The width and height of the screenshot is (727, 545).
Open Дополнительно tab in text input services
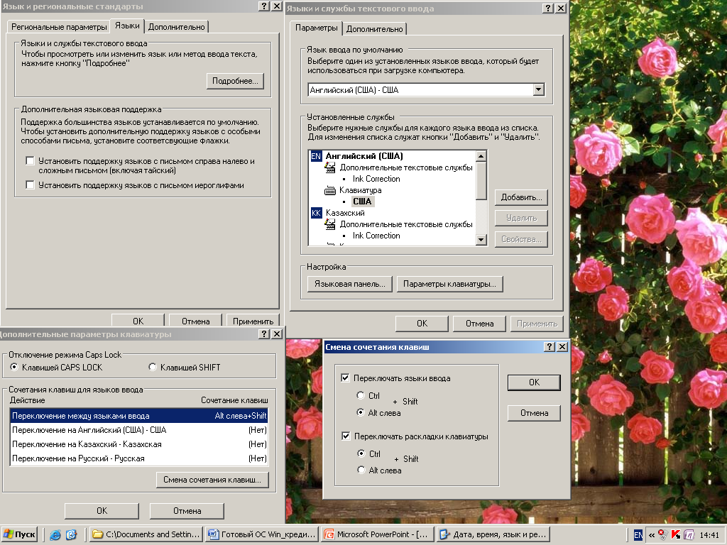(x=374, y=28)
